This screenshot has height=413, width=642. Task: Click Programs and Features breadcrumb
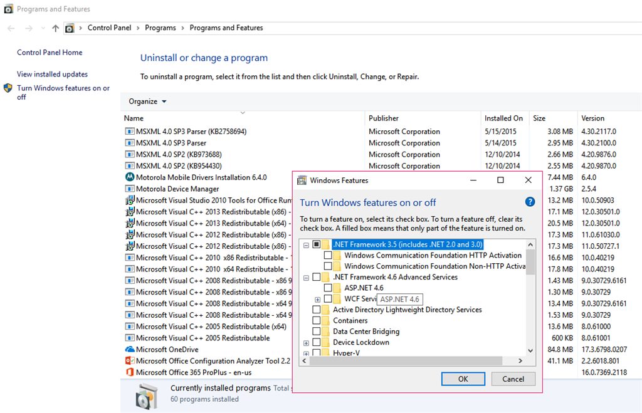coord(226,28)
